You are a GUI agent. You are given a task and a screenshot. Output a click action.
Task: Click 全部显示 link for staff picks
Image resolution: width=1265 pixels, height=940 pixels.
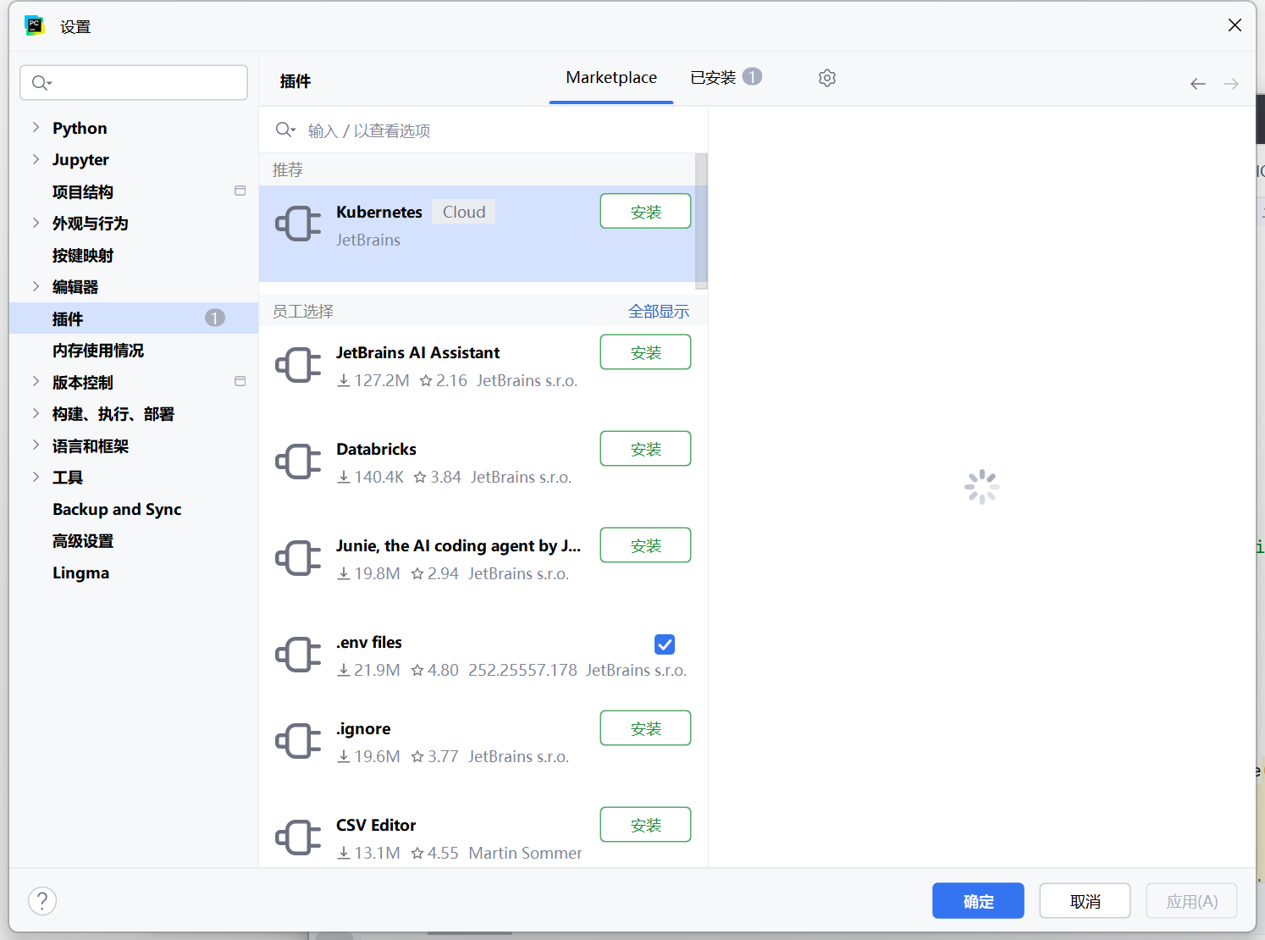(659, 311)
